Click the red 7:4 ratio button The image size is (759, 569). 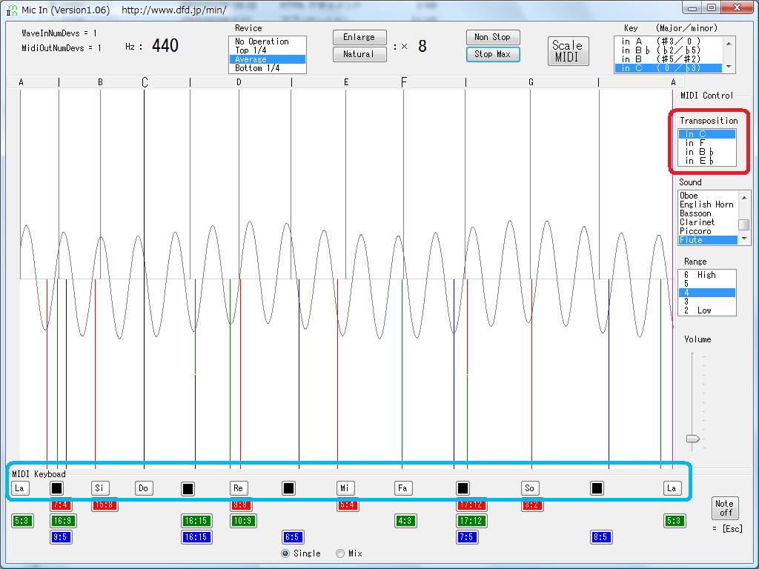tap(61, 505)
